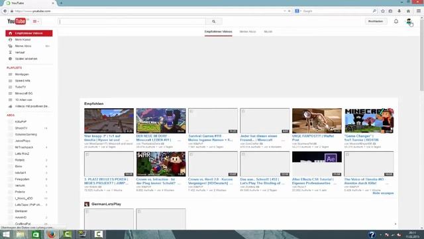424x239 pixels.
Task: Click the magnifier search button
Action: [x=213, y=21]
